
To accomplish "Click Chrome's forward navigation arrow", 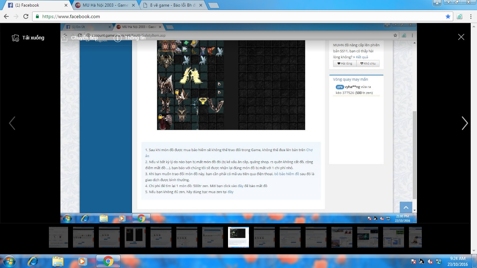I will pos(16,16).
